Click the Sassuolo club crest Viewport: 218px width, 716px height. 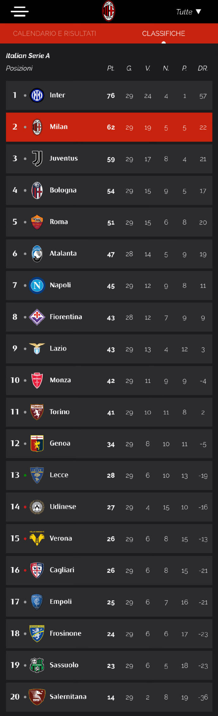(x=37, y=665)
